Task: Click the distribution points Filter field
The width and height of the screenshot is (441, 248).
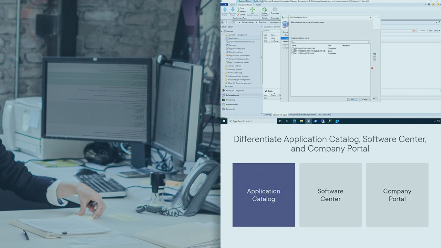Action: click(329, 42)
